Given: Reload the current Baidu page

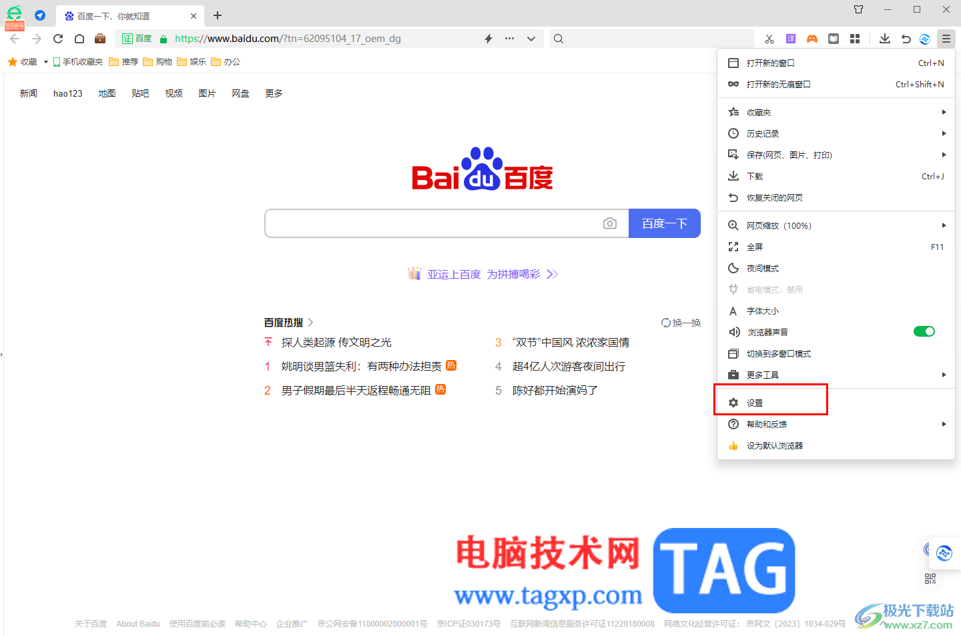Looking at the screenshot, I should click(x=58, y=39).
